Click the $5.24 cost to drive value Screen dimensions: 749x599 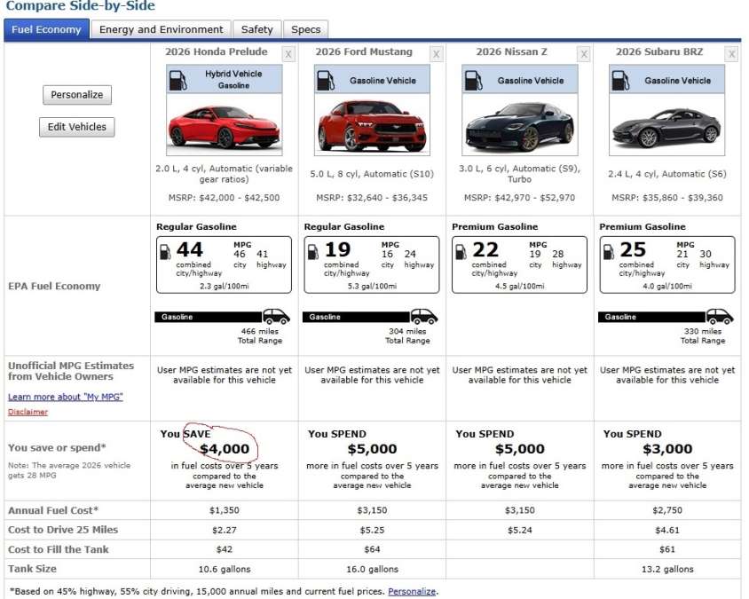[x=520, y=530]
